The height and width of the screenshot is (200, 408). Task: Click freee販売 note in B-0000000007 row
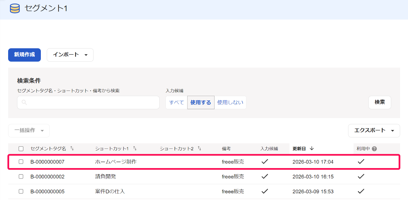click(x=233, y=162)
